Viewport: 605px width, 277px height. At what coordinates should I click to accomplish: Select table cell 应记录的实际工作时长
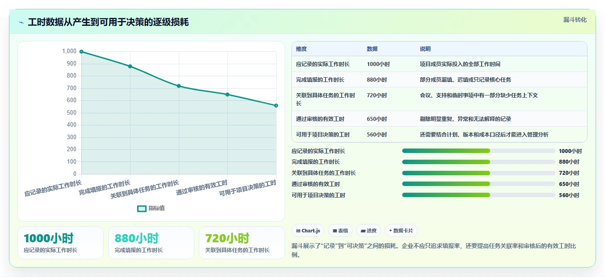[x=323, y=64]
